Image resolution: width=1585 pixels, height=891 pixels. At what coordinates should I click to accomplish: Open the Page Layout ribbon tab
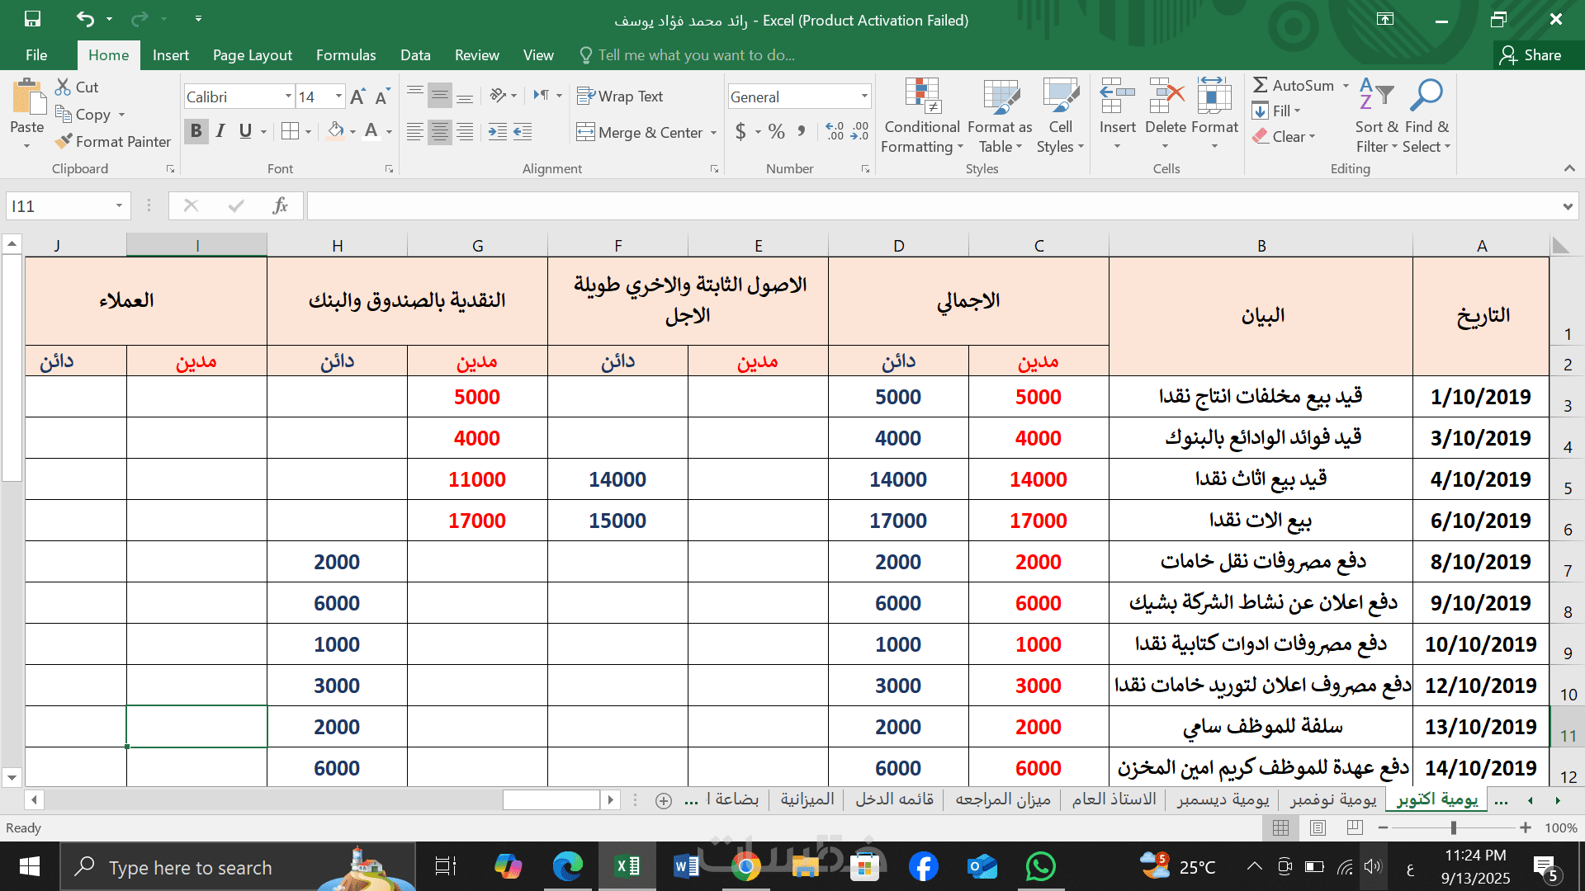pyautogui.click(x=252, y=55)
